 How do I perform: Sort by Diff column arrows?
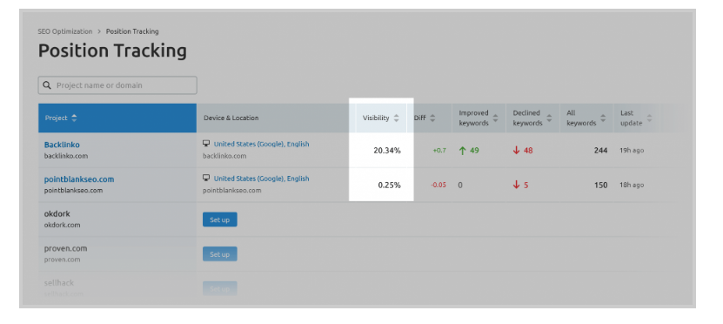click(432, 118)
